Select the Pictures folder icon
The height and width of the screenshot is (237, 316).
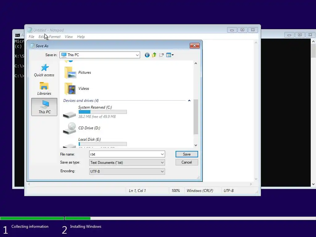click(x=70, y=73)
